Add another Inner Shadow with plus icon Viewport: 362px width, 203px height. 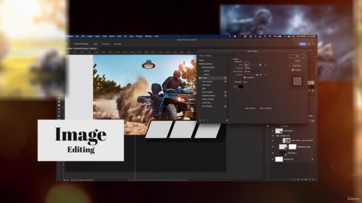(225, 81)
